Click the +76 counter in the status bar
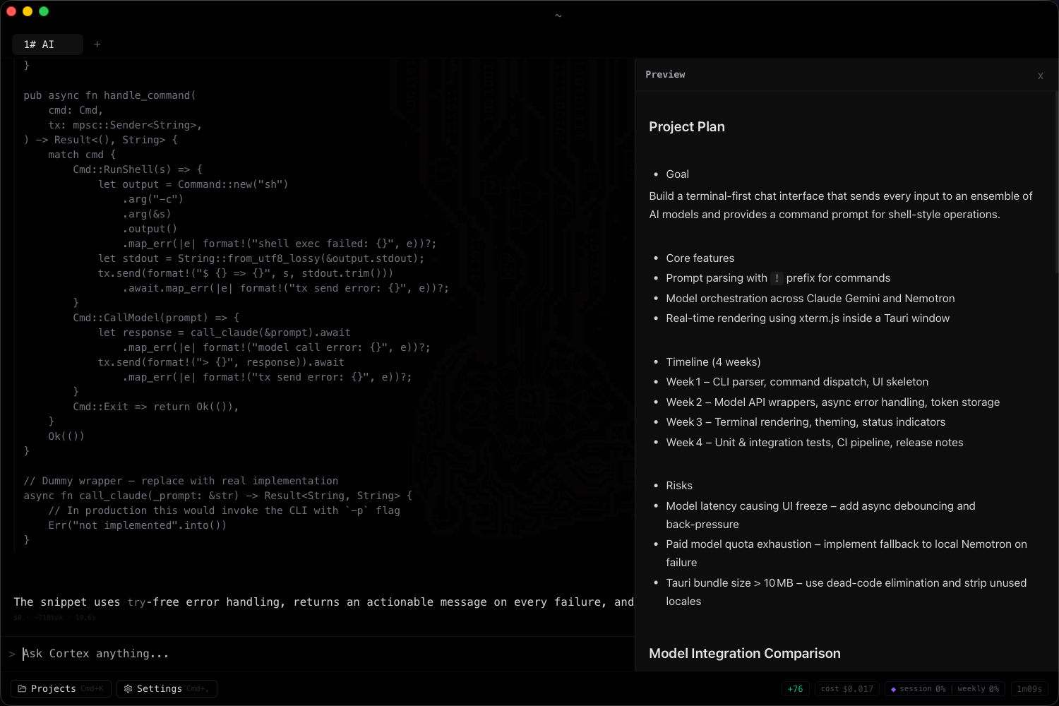1059x706 pixels. click(795, 688)
